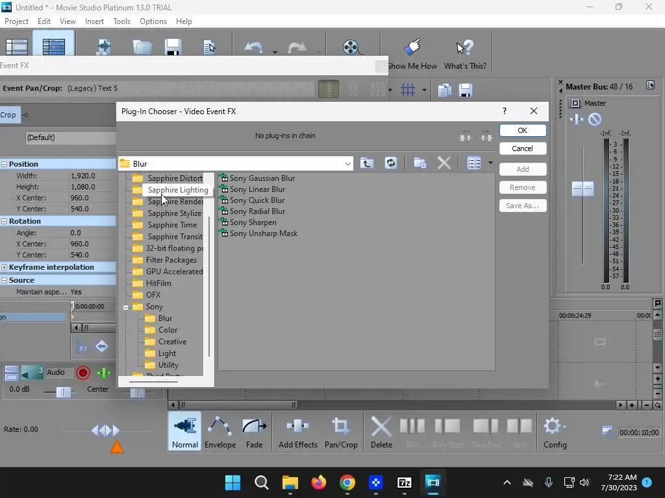Click the Save project floppy icon

point(173,47)
